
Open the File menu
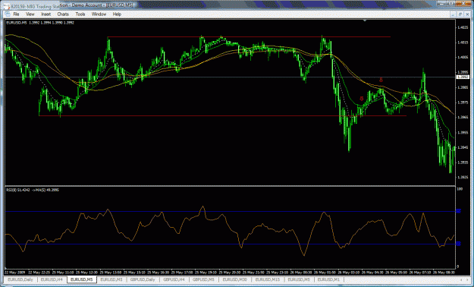[16, 14]
